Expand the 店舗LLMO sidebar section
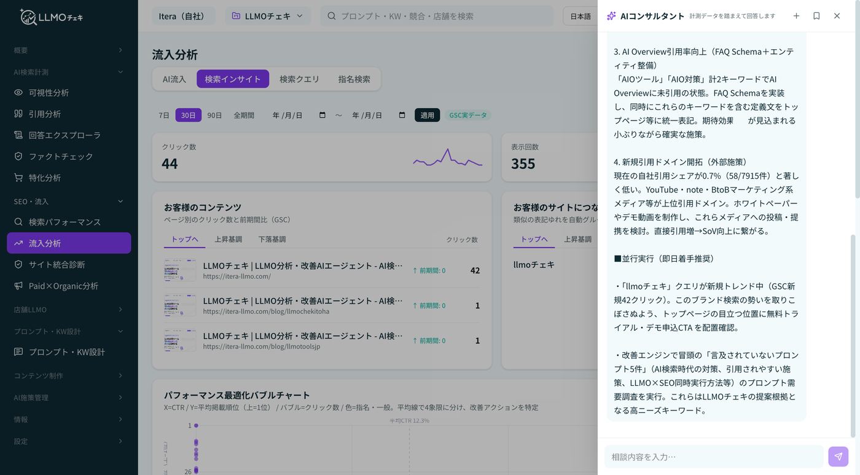Viewport: 860px width, 475px height. (69, 310)
